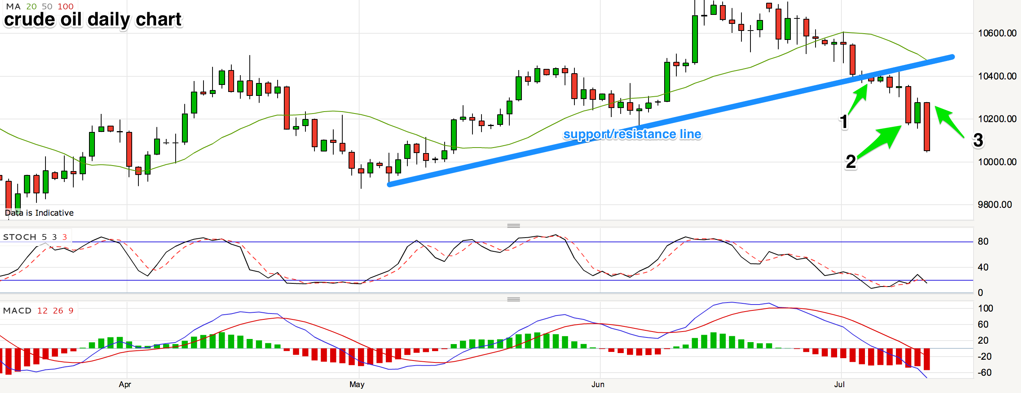The height and width of the screenshot is (393, 1021).
Task: Click the 'support/resistance line' label
Action: tap(632, 134)
